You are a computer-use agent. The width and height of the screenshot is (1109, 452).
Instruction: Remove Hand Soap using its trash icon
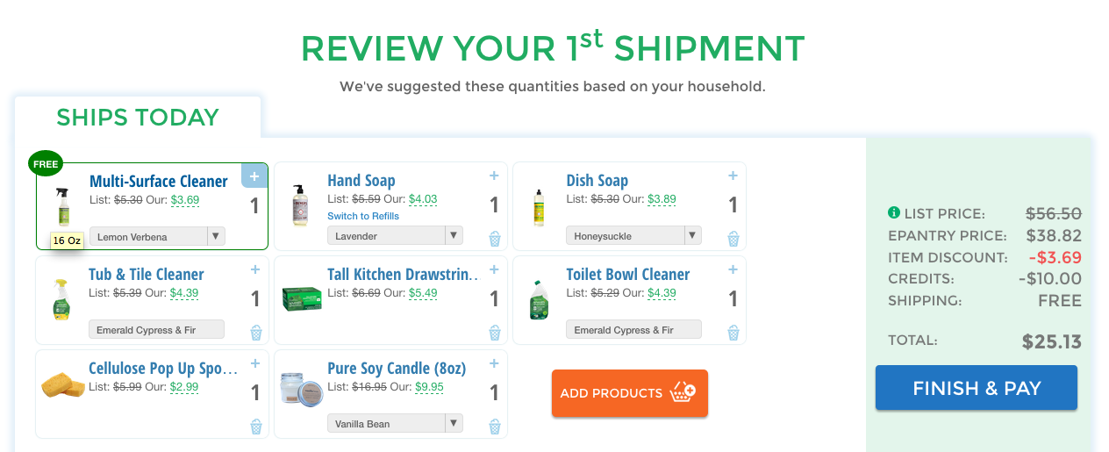[495, 239]
